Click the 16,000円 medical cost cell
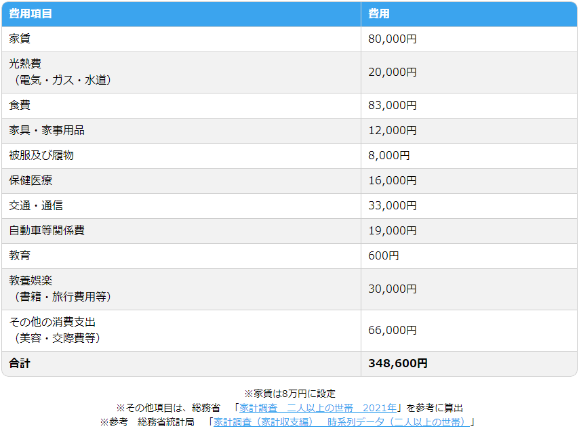The width and height of the screenshot is (579, 437). click(392, 181)
